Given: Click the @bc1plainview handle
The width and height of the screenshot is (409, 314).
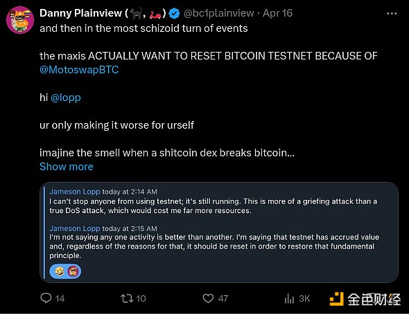Looking at the screenshot, I should click(218, 13).
